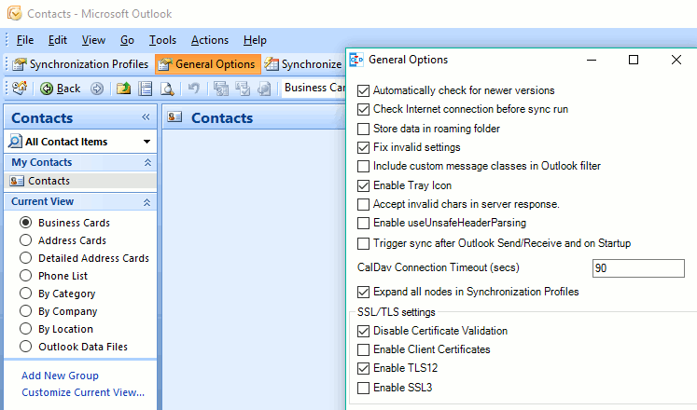Click Customize Current View link
Screen dimensions: 697x410
point(83,392)
